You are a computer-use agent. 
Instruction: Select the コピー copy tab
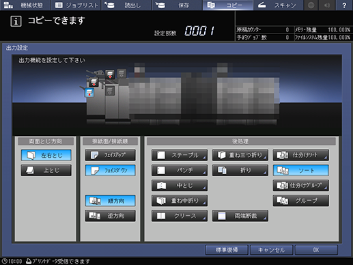228,5
